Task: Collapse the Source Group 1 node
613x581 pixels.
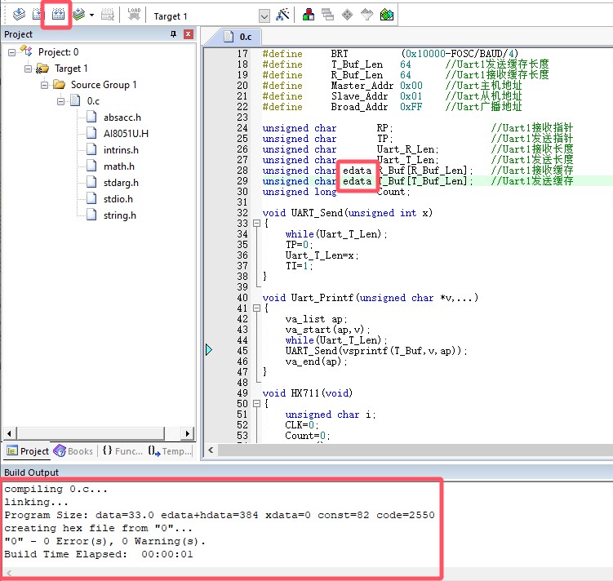Action: [x=44, y=85]
